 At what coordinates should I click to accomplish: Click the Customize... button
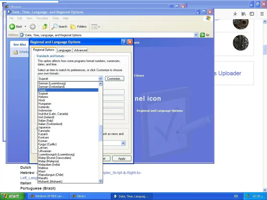114,79
